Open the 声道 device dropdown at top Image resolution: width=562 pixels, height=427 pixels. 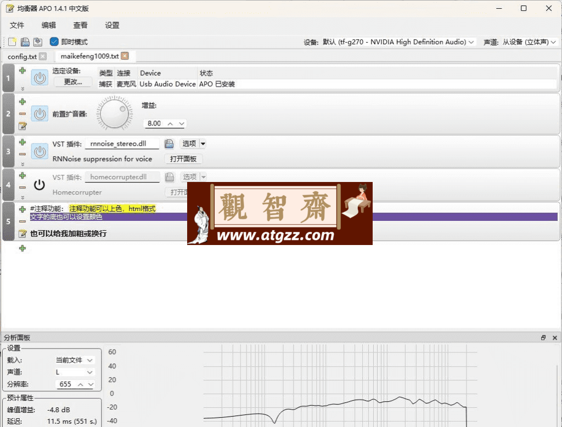pyautogui.click(x=529, y=42)
